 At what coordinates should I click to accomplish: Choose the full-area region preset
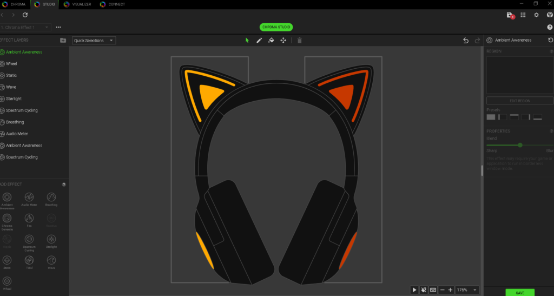pos(491,117)
